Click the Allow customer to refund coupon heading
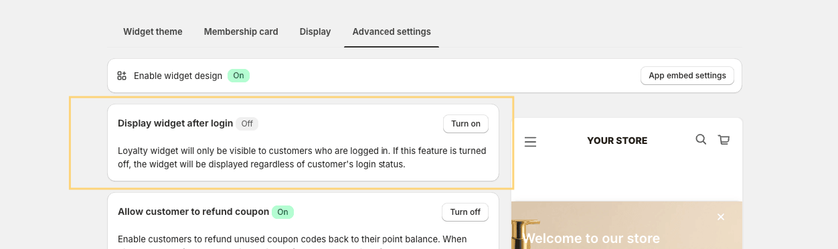Screen dimensions: 838x249 coord(193,212)
